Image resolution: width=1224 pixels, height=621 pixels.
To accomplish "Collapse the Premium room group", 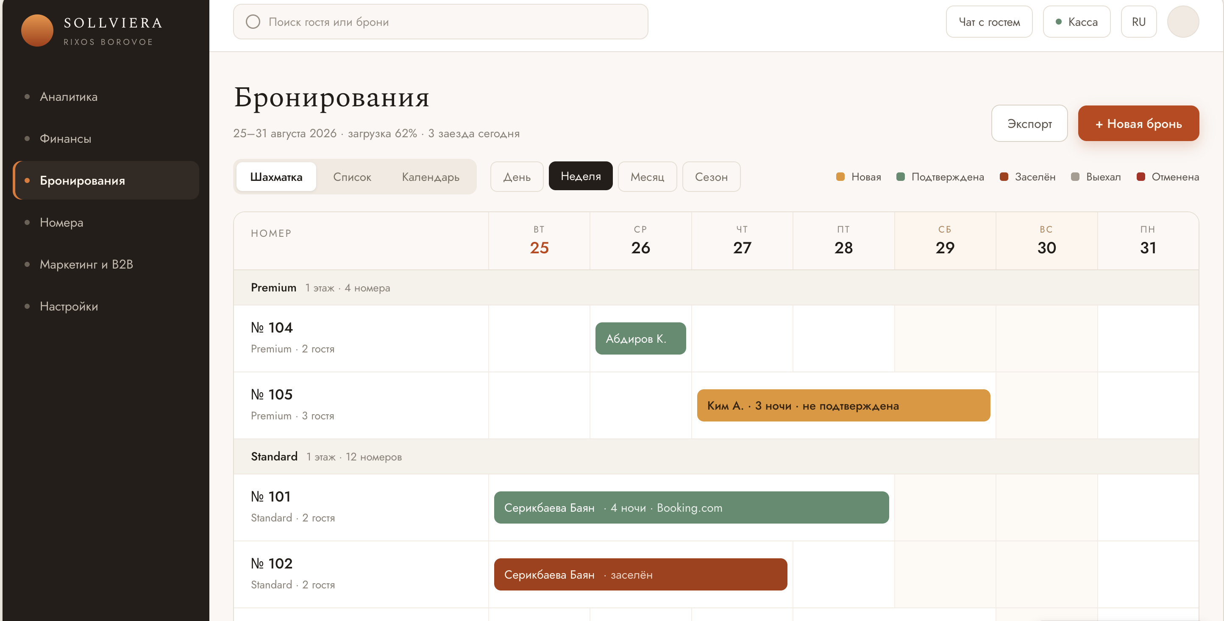I will [715, 288].
